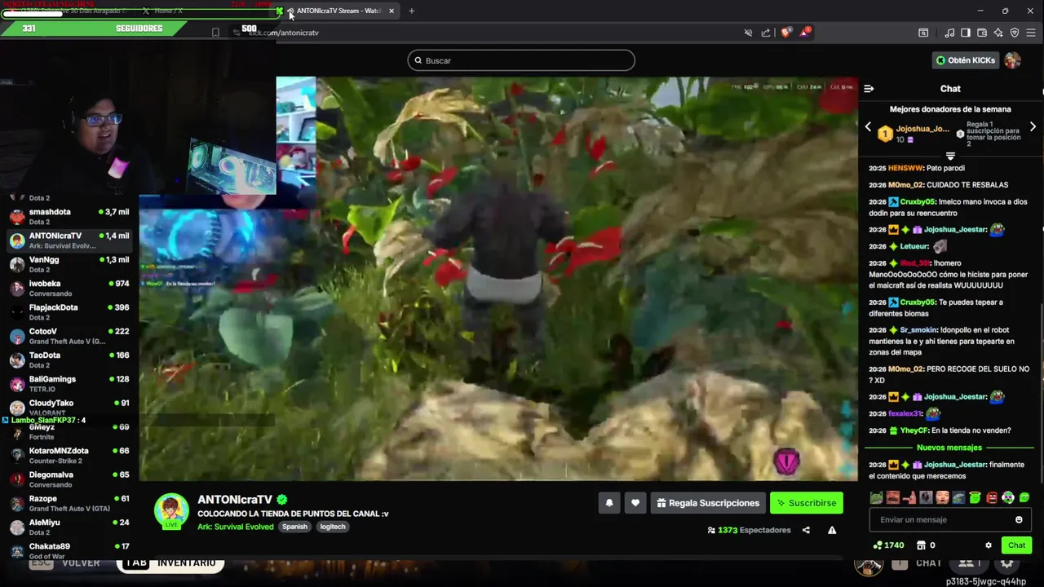The image size is (1044, 587).
Task: Open the TaoDota channel in sidebar
Action: [69, 360]
